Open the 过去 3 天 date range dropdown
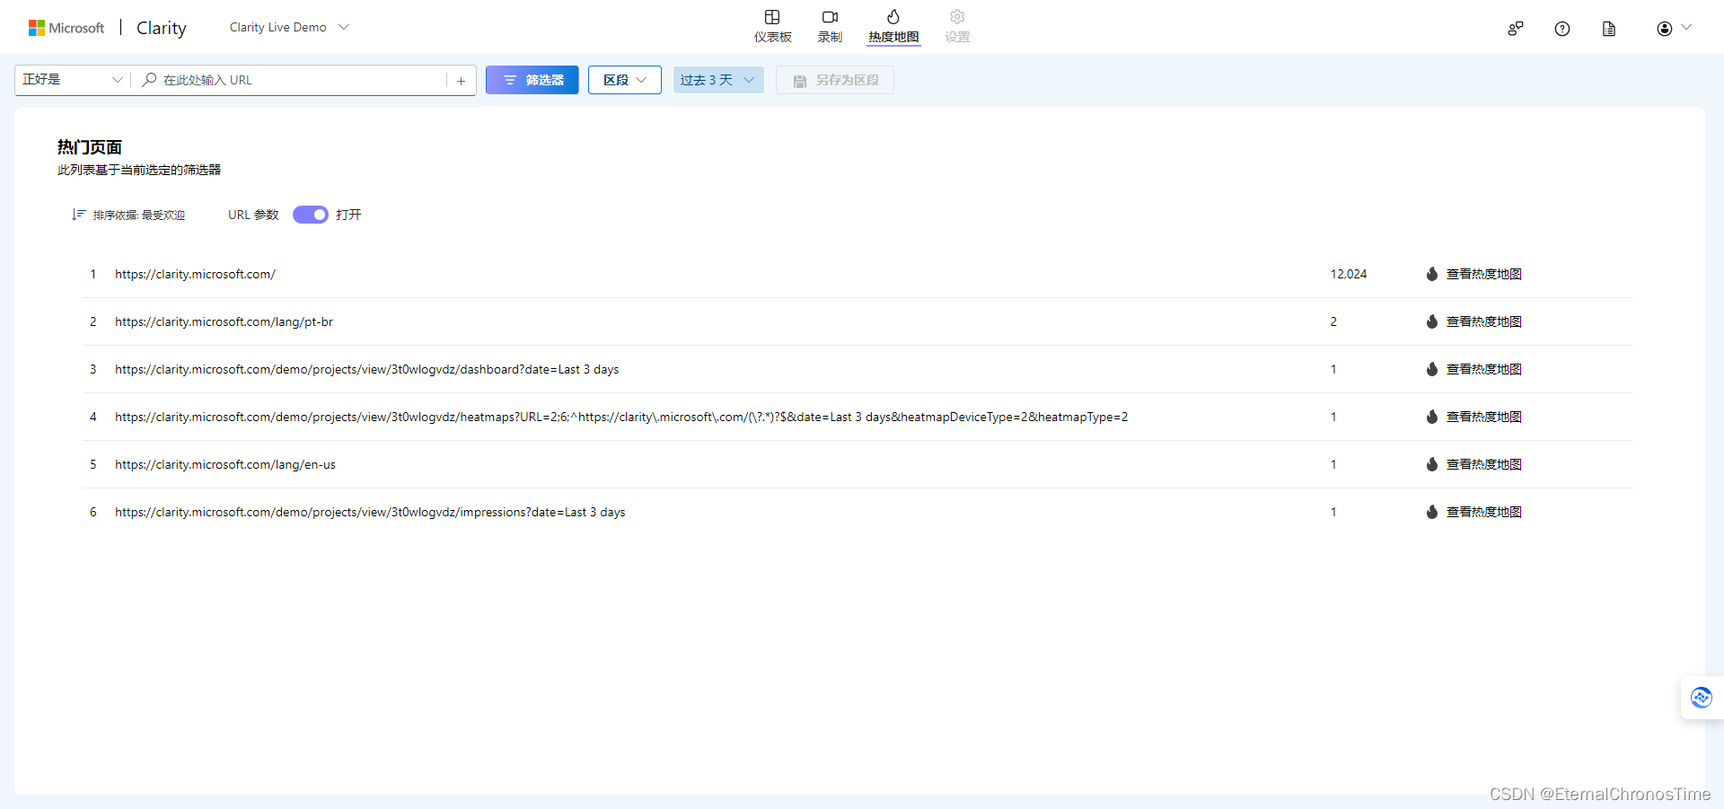This screenshot has width=1724, height=809. (718, 80)
